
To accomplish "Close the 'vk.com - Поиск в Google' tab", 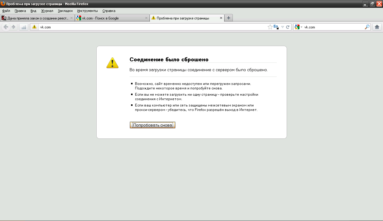I will click(x=146, y=18).
